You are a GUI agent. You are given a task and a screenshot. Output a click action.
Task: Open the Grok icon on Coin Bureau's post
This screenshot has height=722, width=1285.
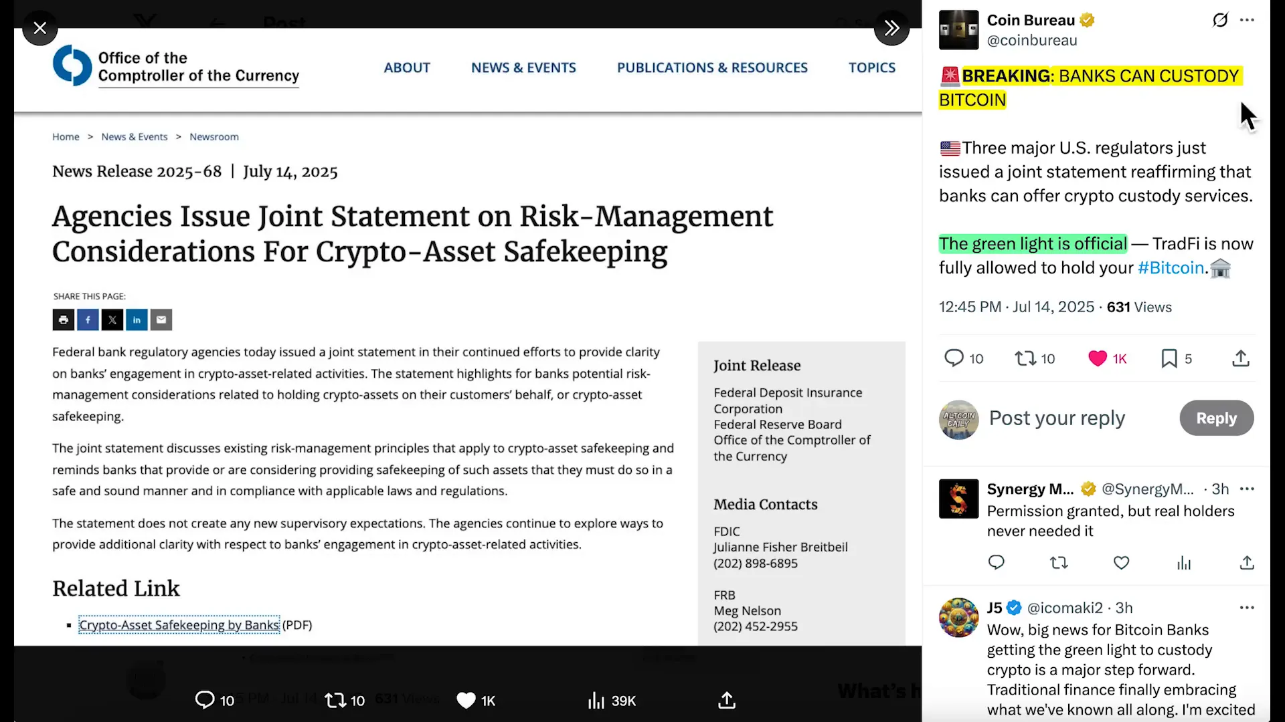(x=1220, y=20)
